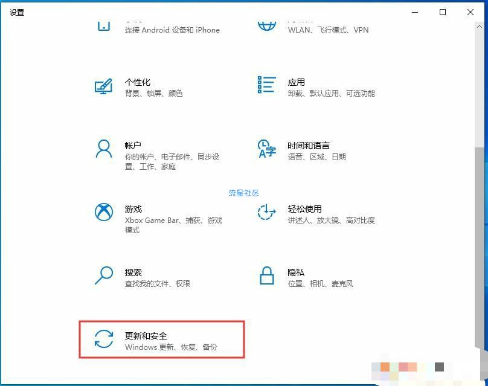Click the text Windows 更新、恢复、备份

171,347
